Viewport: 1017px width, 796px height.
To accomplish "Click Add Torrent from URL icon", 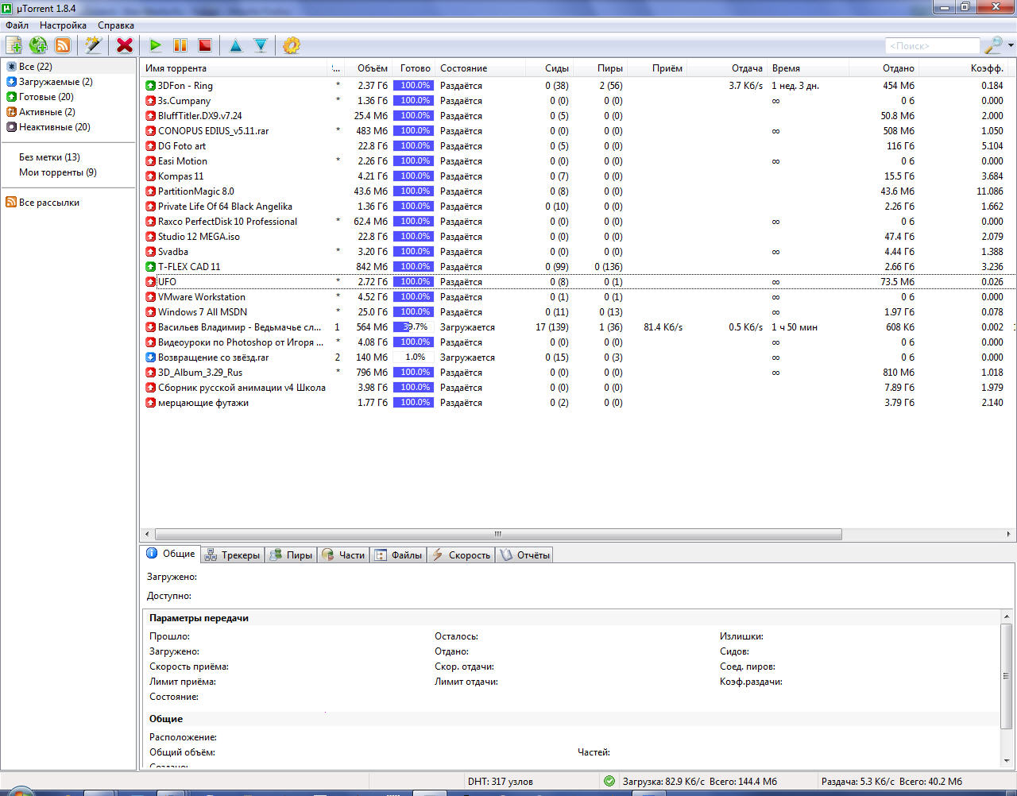I will coord(38,45).
